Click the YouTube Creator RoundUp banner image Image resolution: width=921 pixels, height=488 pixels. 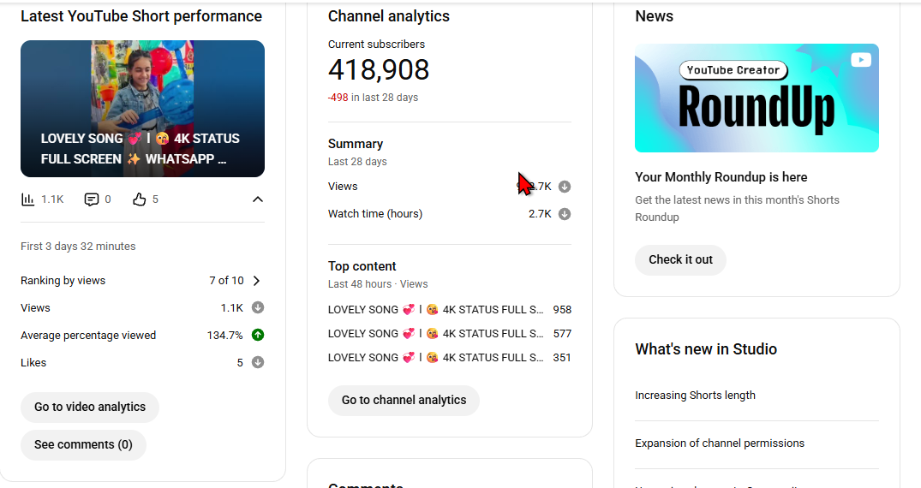point(757,98)
